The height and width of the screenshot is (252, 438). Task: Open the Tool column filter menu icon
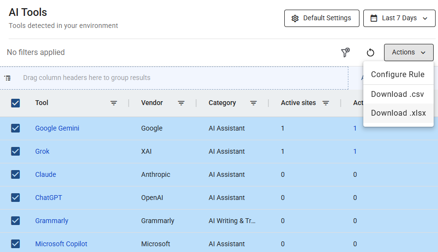point(113,103)
